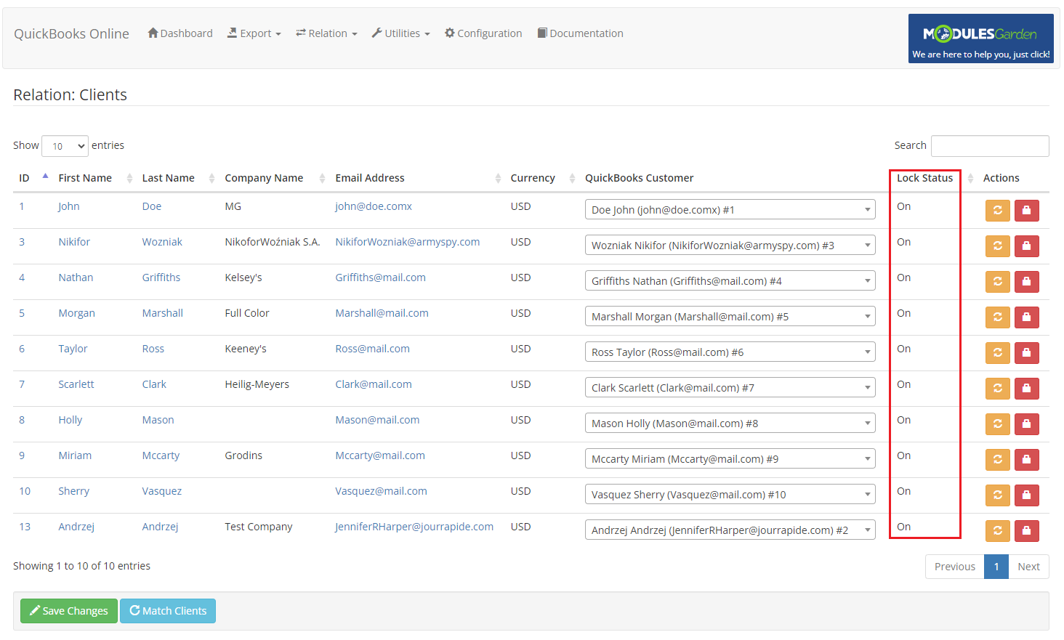This screenshot has width=1064, height=640.
Task: Sync the Holly Mason client relation
Action: [997, 424]
